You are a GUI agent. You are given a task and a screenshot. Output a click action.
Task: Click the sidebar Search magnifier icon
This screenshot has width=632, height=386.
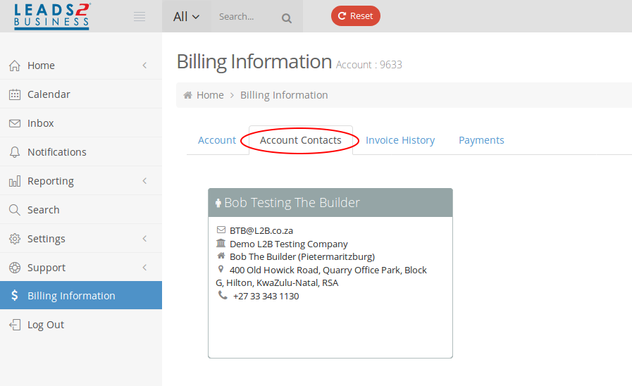(x=15, y=210)
